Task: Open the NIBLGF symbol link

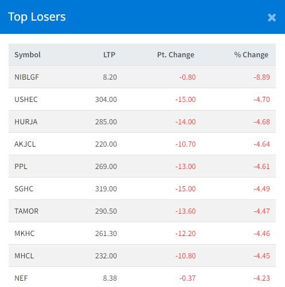Action: pos(26,77)
